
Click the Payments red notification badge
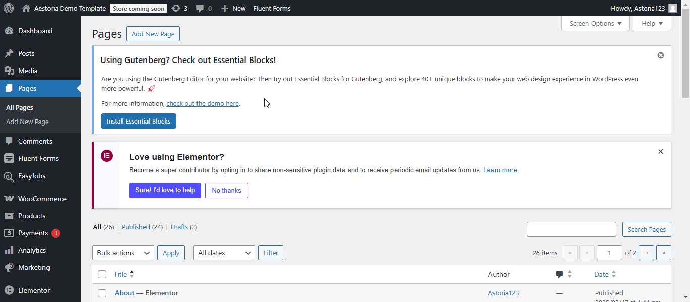pos(56,233)
